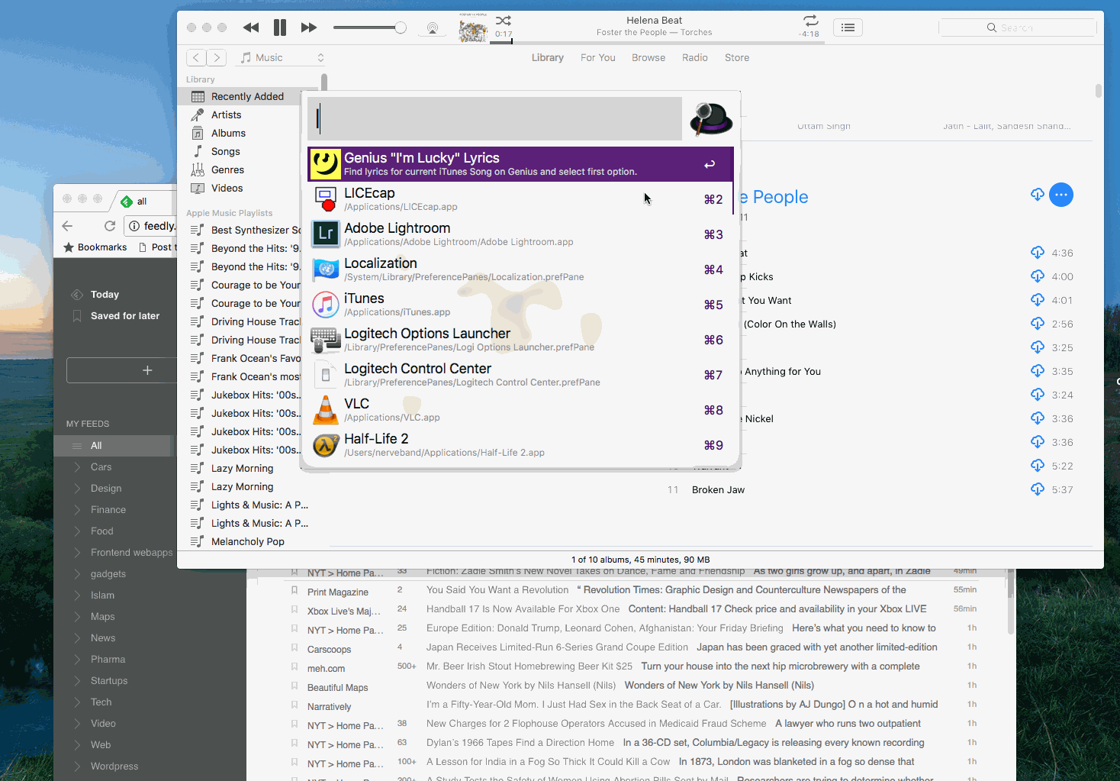Open Artists in the iTunes library sidebar
The height and width of the screenshot is (781, 1120).
pos(226,115)
